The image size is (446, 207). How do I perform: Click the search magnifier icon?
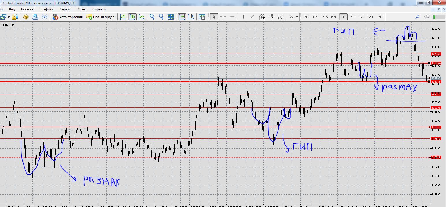pos(417,17)
